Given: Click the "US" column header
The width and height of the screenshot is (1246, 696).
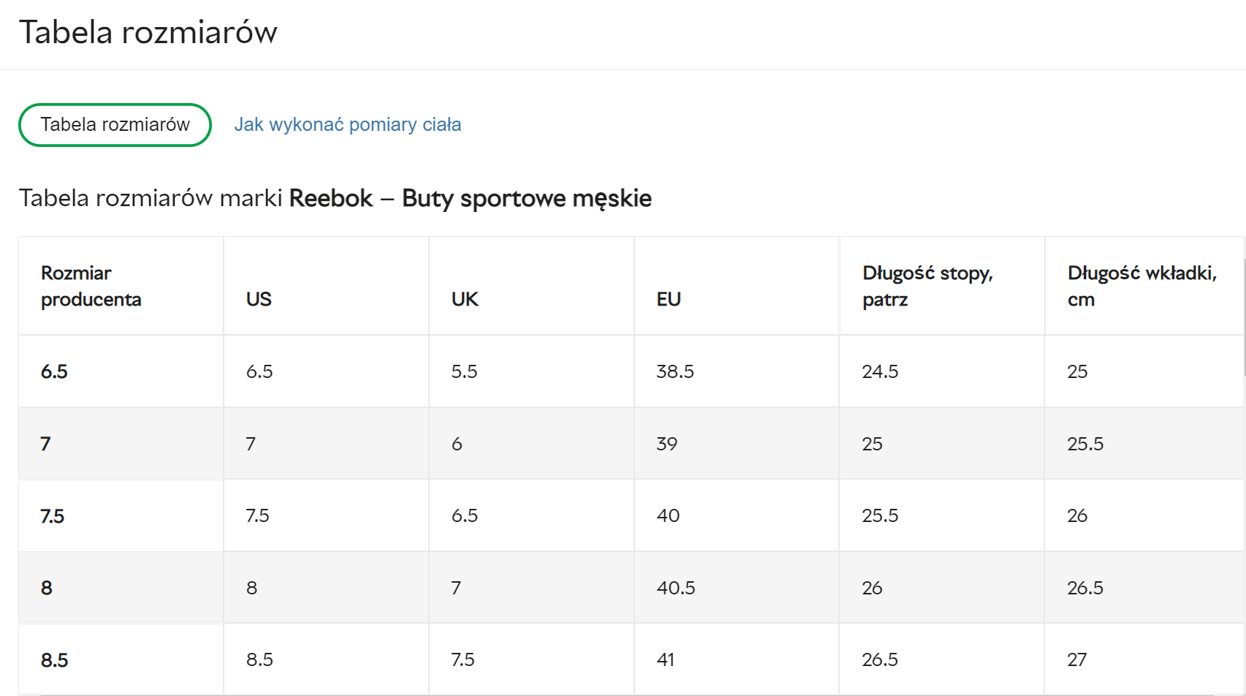Looking at the screenshot, I should [259, 299].
